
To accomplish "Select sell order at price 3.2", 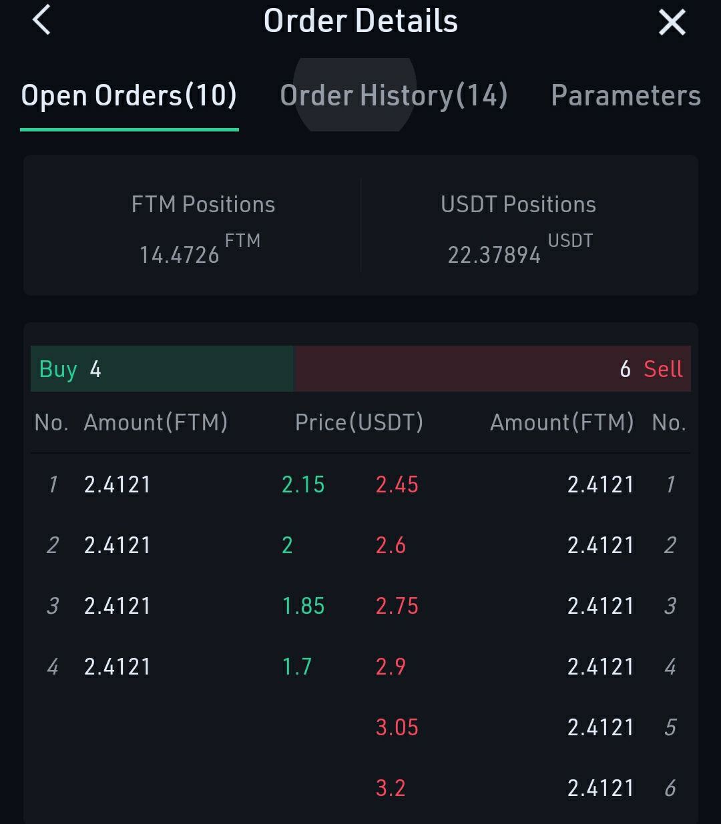I will click(391, 788).
